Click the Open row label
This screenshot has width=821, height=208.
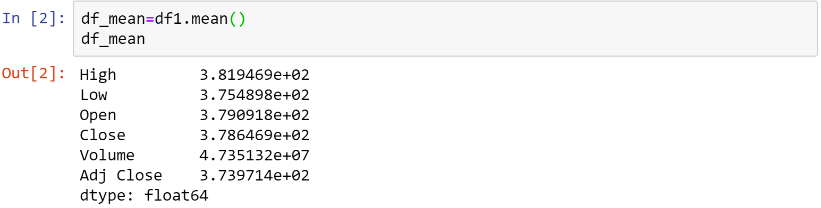click(98, 115)
